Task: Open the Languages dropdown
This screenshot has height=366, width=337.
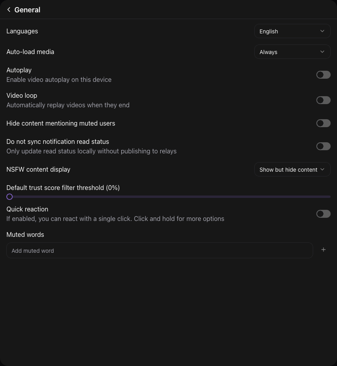Action: coord(292,31)
